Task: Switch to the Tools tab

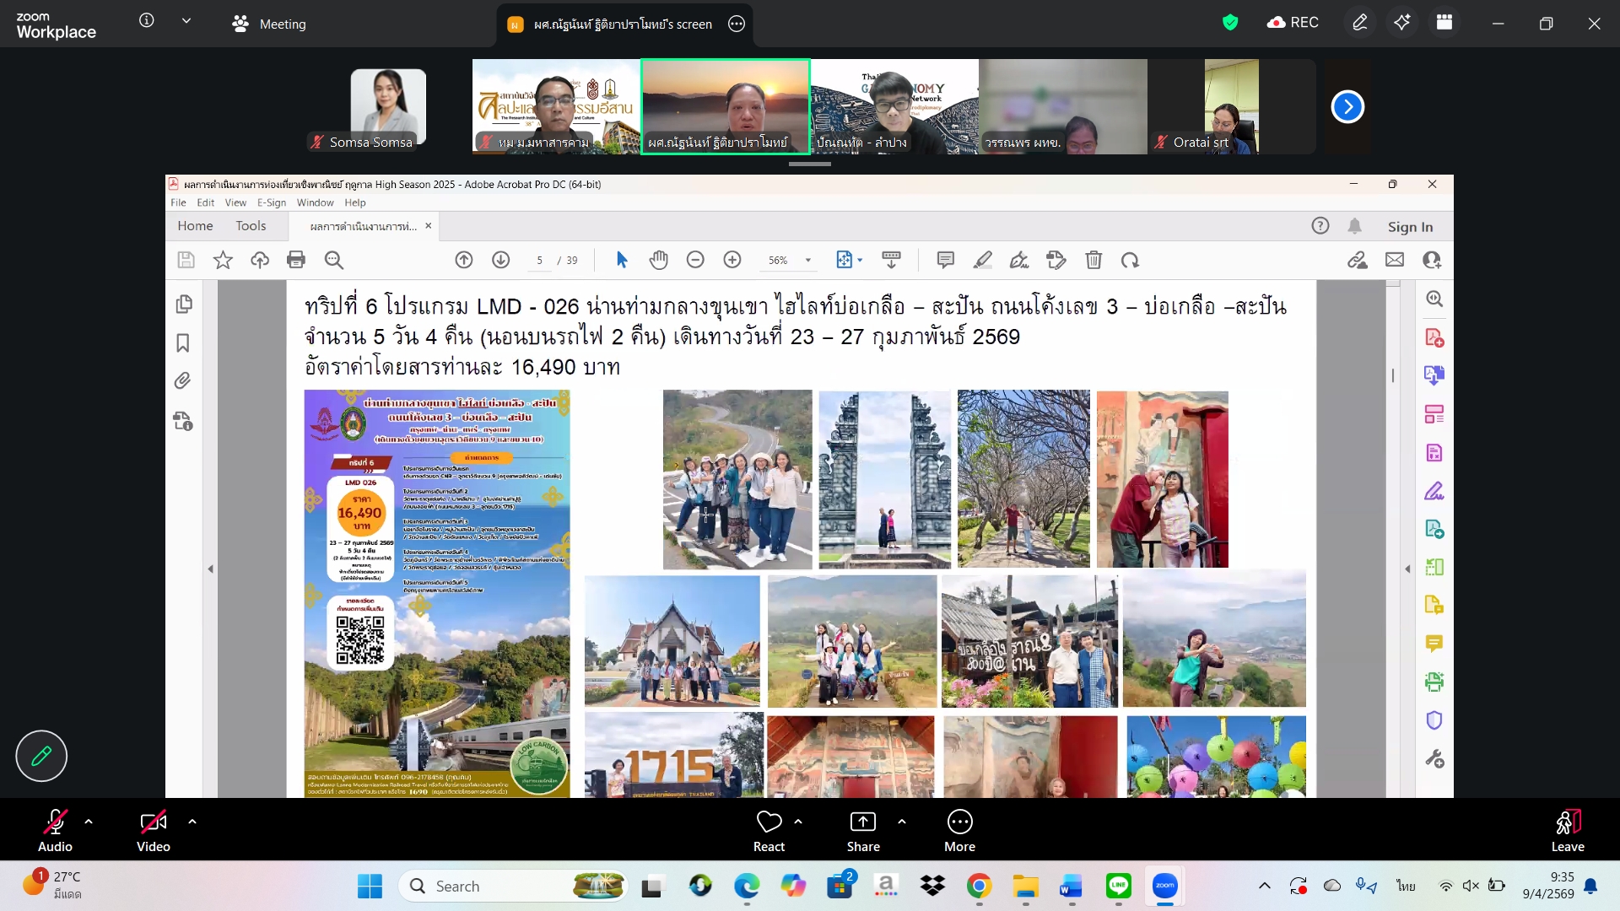Action: [x=251, y=226]
